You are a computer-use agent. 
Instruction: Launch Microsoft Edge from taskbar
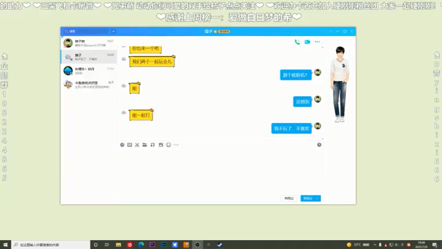(141, 245)
